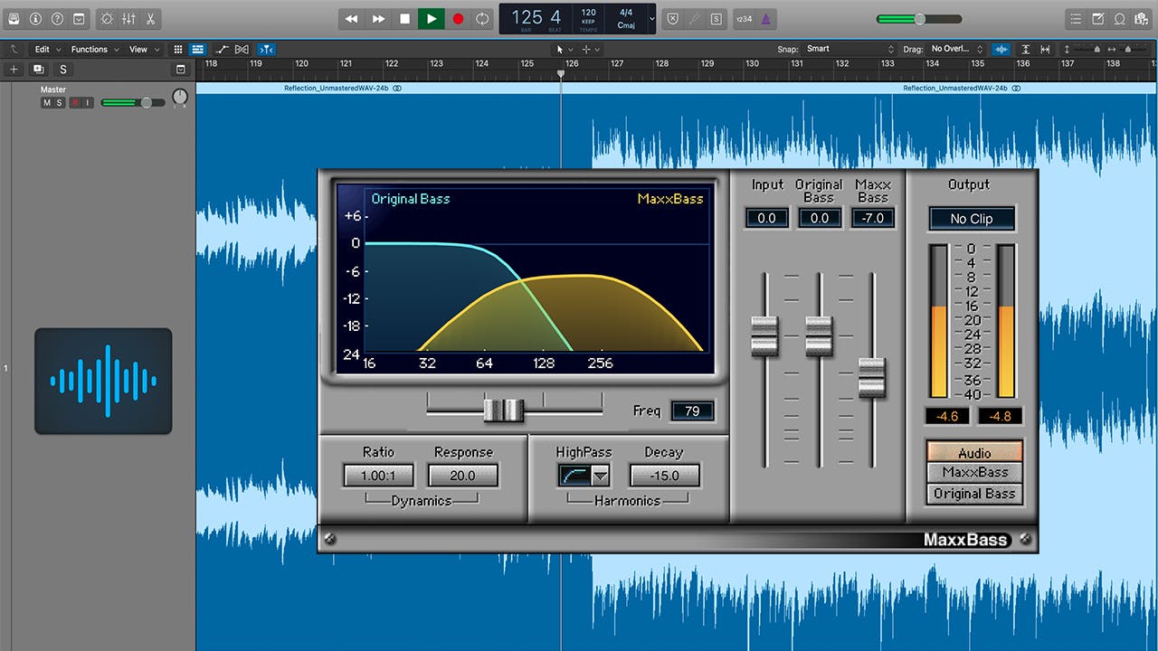The width and height of the screenshot is (1158, 651).
Task: Start playback with the green Play button
Action: [431, 18]
